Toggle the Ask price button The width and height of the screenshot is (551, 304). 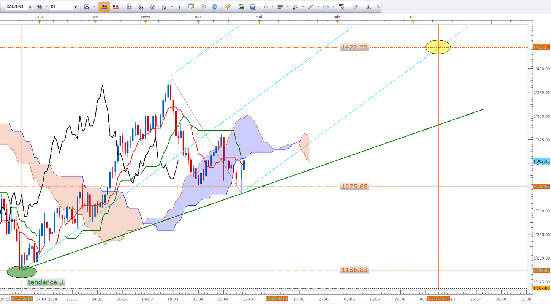point(116,7)
